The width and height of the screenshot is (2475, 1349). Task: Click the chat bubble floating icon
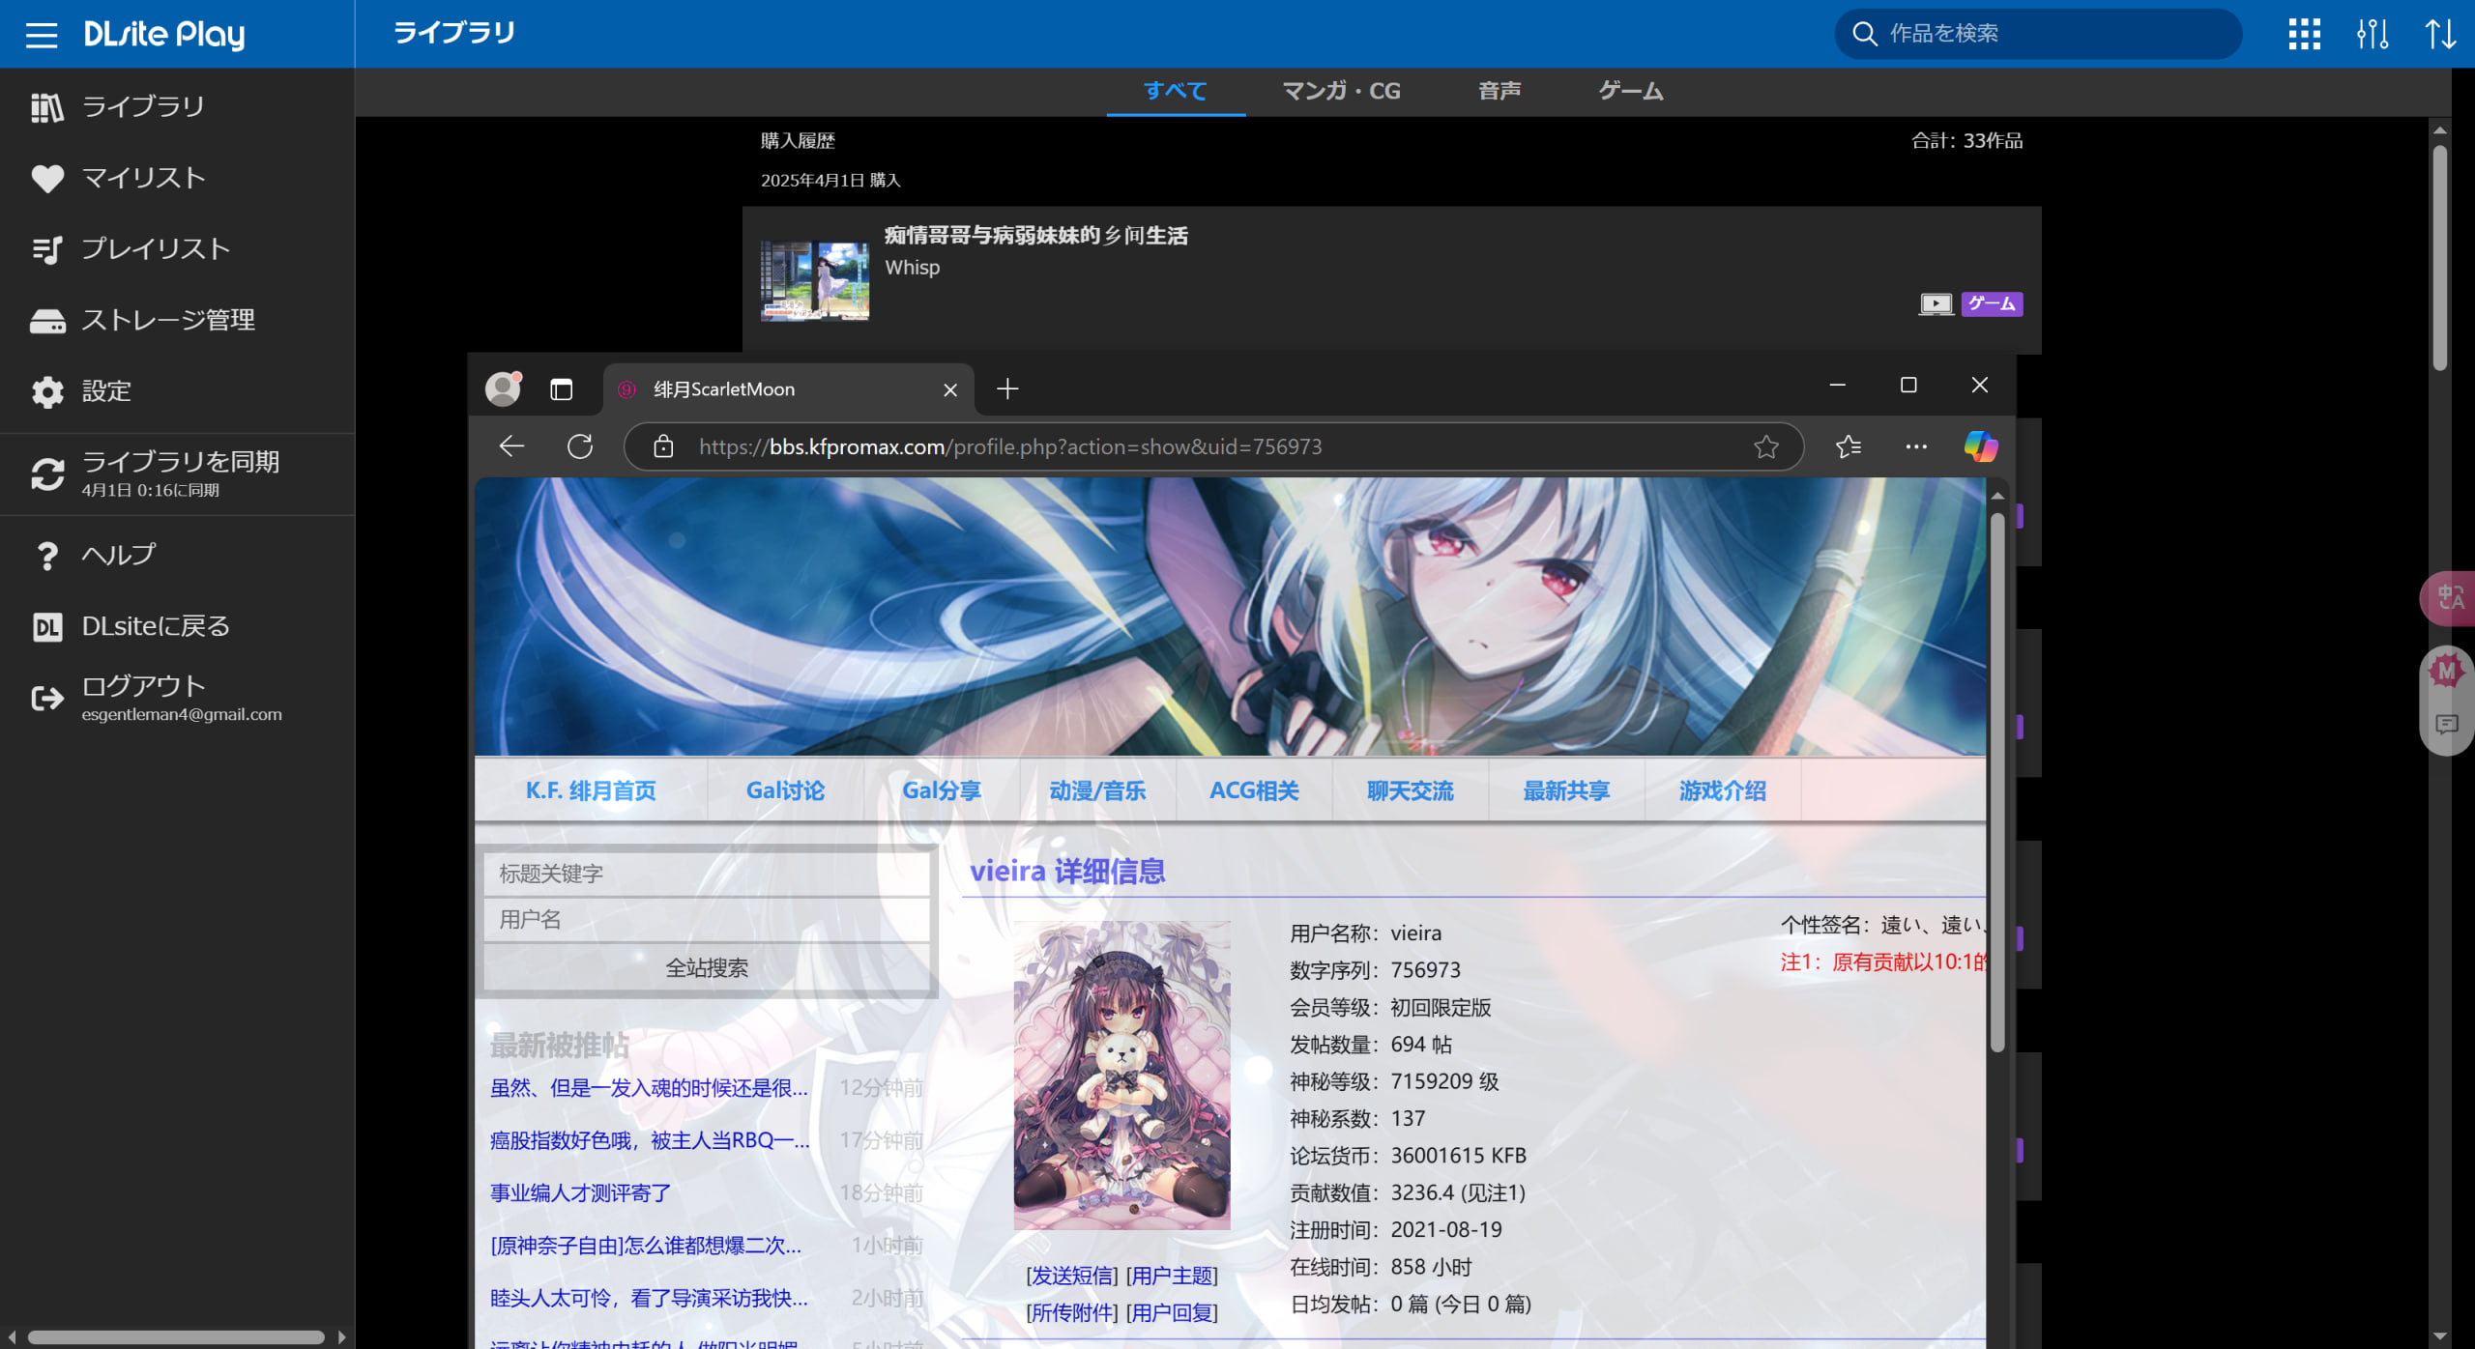click(x=2447, y=724)
